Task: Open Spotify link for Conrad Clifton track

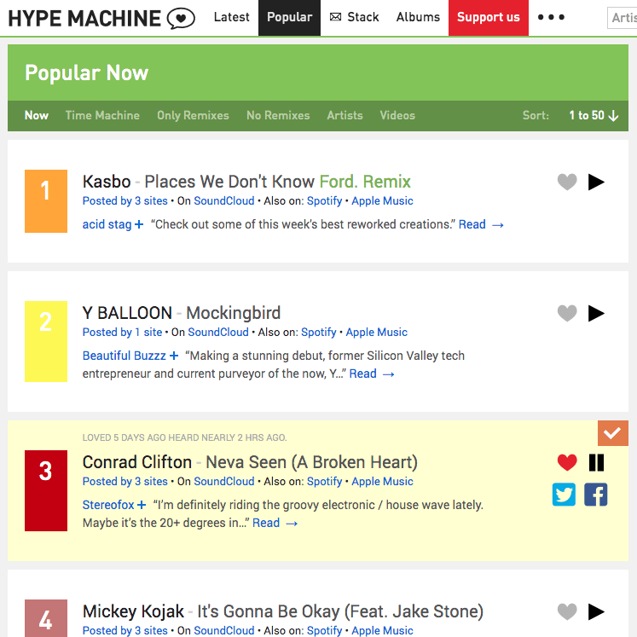Action: pyautogui.click(x=324, y=481)
